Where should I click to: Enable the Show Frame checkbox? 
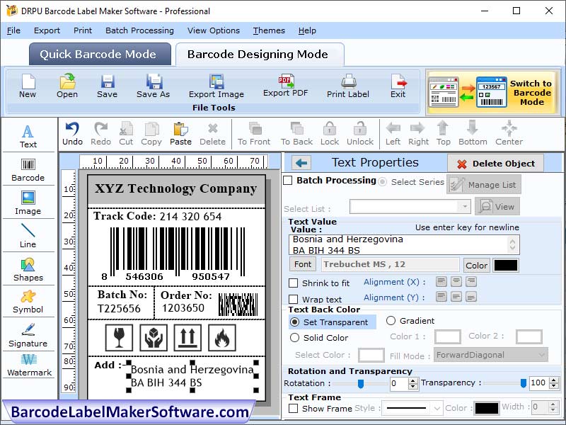tap(294, 409)
